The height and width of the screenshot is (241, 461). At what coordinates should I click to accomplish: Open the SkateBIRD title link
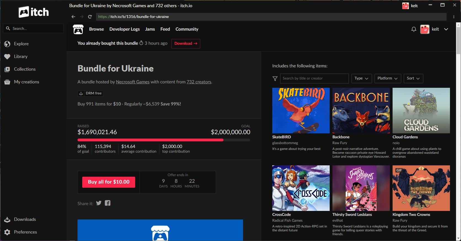281,137
